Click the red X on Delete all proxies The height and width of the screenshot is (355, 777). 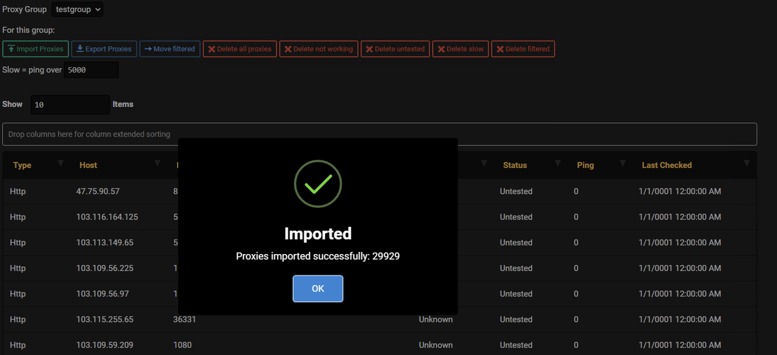(x=212, y=49)
